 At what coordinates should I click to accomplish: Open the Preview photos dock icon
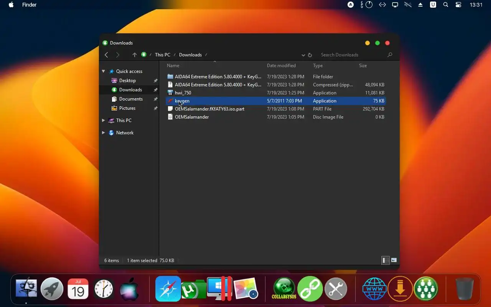[245, 289]
